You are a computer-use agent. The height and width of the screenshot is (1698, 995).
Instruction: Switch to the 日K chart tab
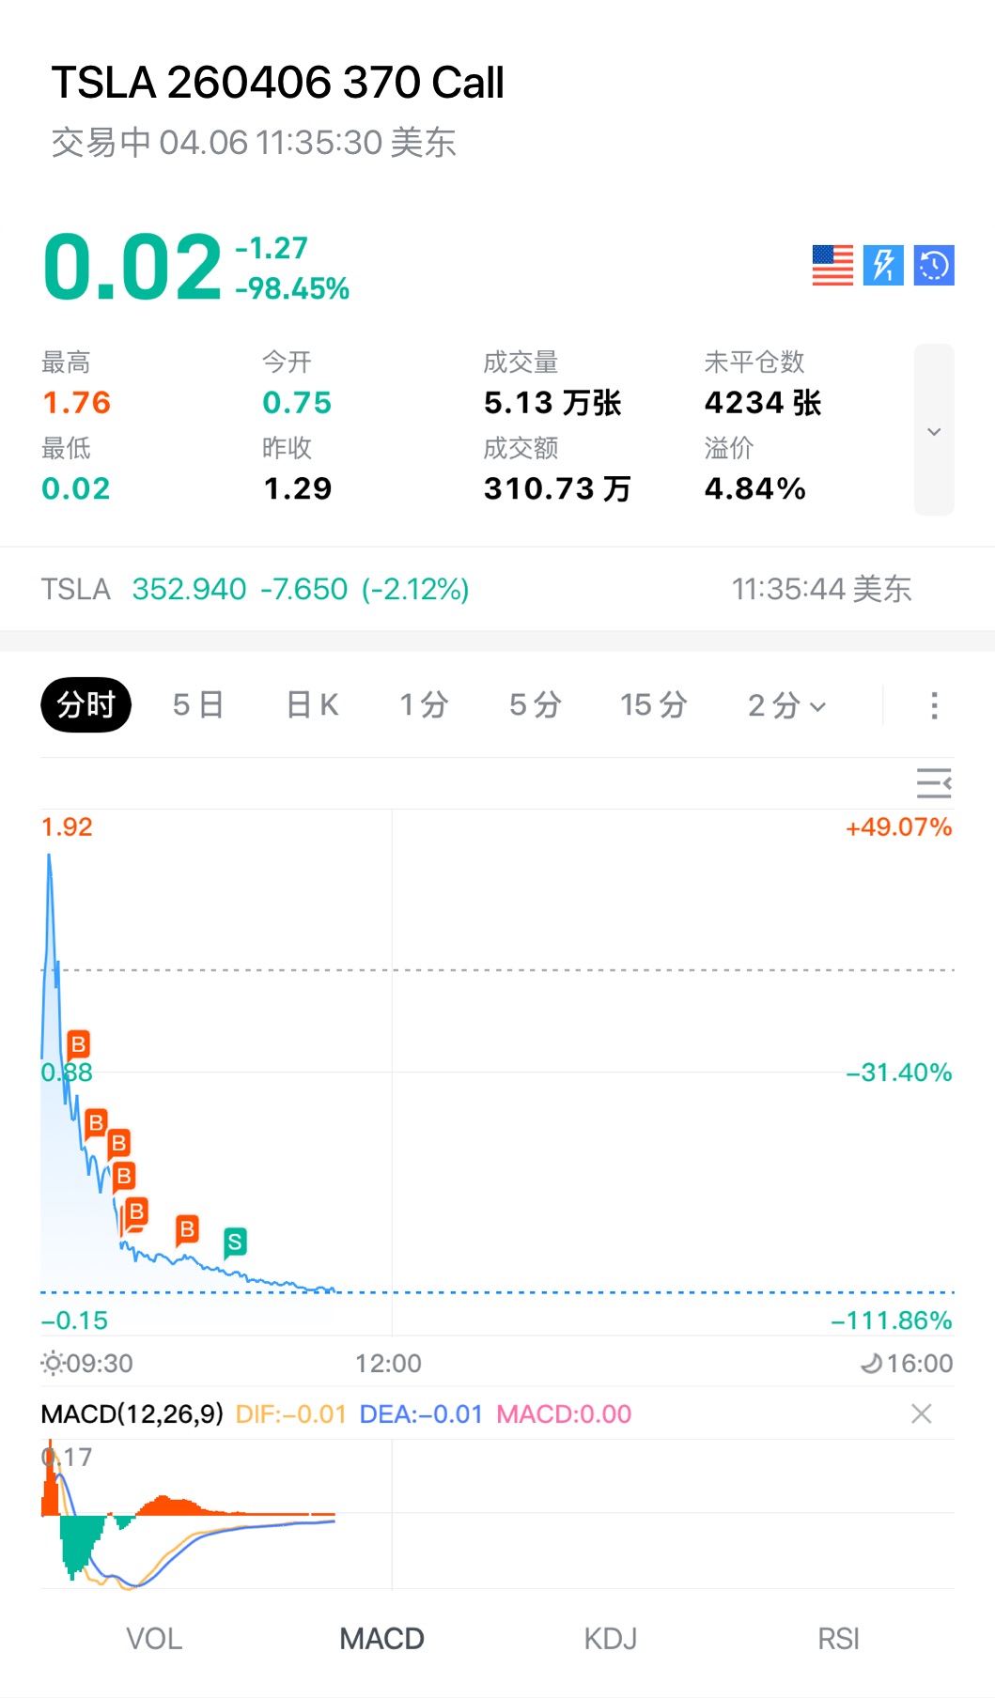[312, 705]
